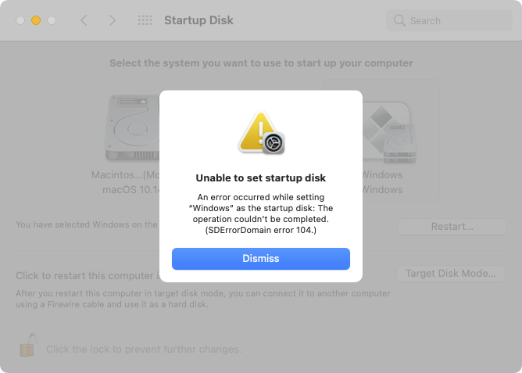522x373 pixels.
Task: Click the System Preferences gear badge
Action: [x=273, y=142]
